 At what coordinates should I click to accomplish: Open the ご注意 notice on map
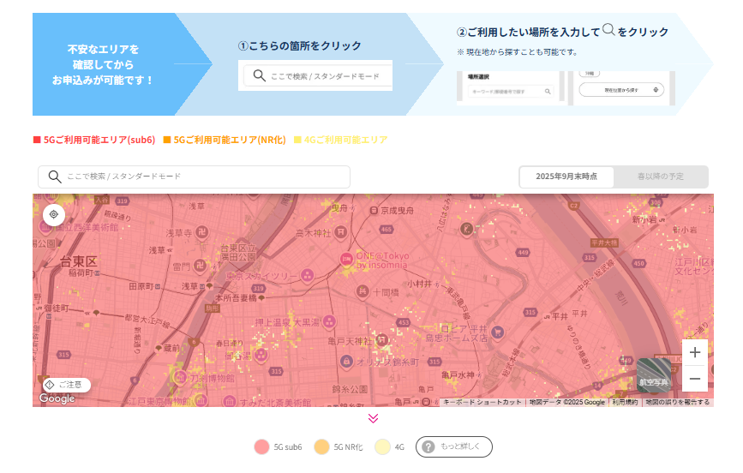click(67, 385)
